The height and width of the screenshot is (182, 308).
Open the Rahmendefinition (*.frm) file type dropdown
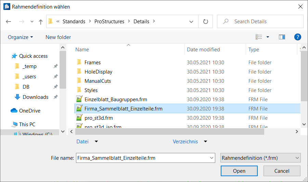(260, 158)
